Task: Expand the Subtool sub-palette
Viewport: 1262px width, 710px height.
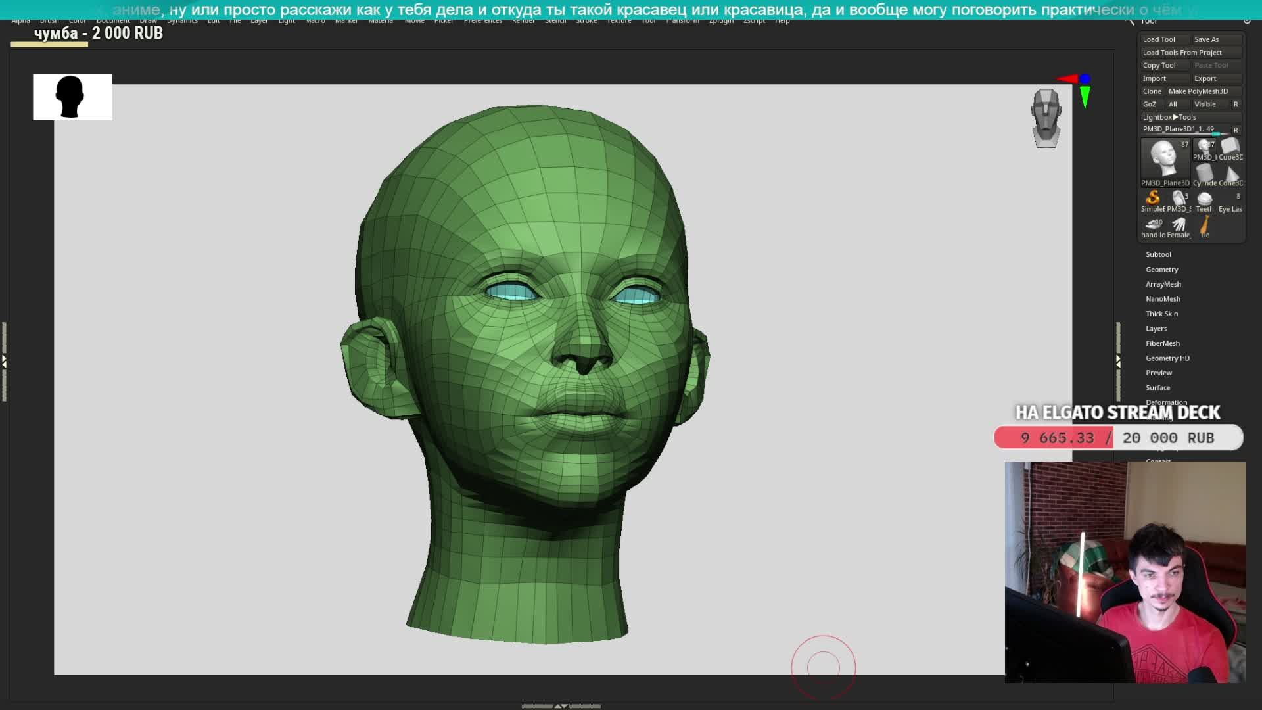Action: coord(1158,254)
